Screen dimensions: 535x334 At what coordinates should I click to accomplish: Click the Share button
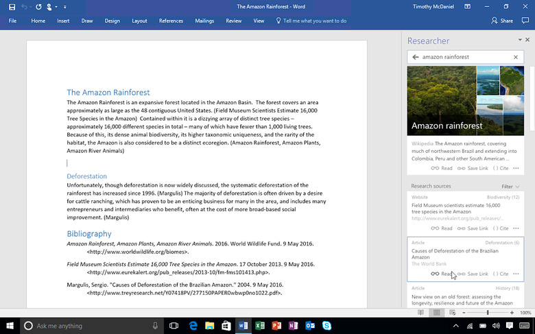pos(502,21)
